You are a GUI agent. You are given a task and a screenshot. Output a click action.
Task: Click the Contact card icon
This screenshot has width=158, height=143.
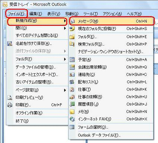[72, 74]
